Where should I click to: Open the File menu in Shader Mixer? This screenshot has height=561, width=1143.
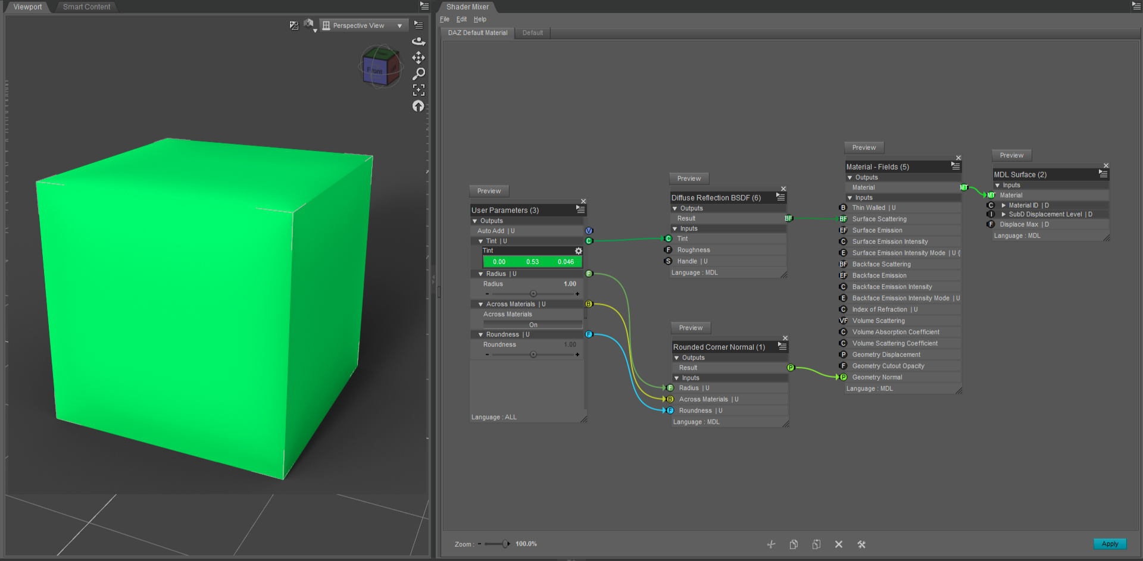pyautogui.click(x=445, y=19)
